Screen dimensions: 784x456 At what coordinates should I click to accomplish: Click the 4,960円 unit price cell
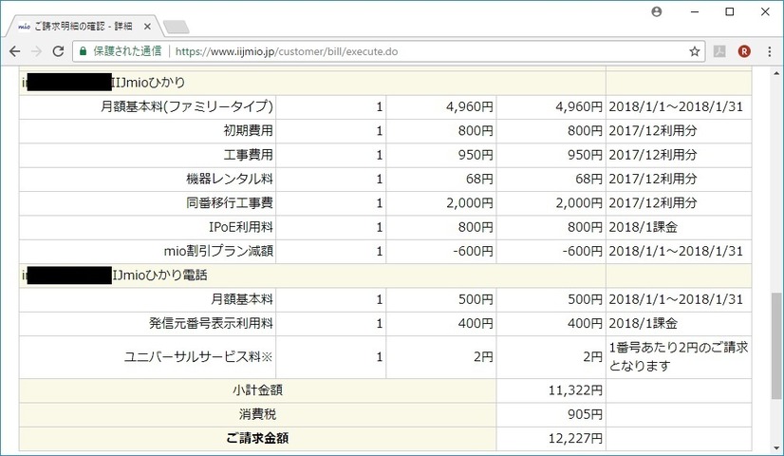tap(470, 106)
